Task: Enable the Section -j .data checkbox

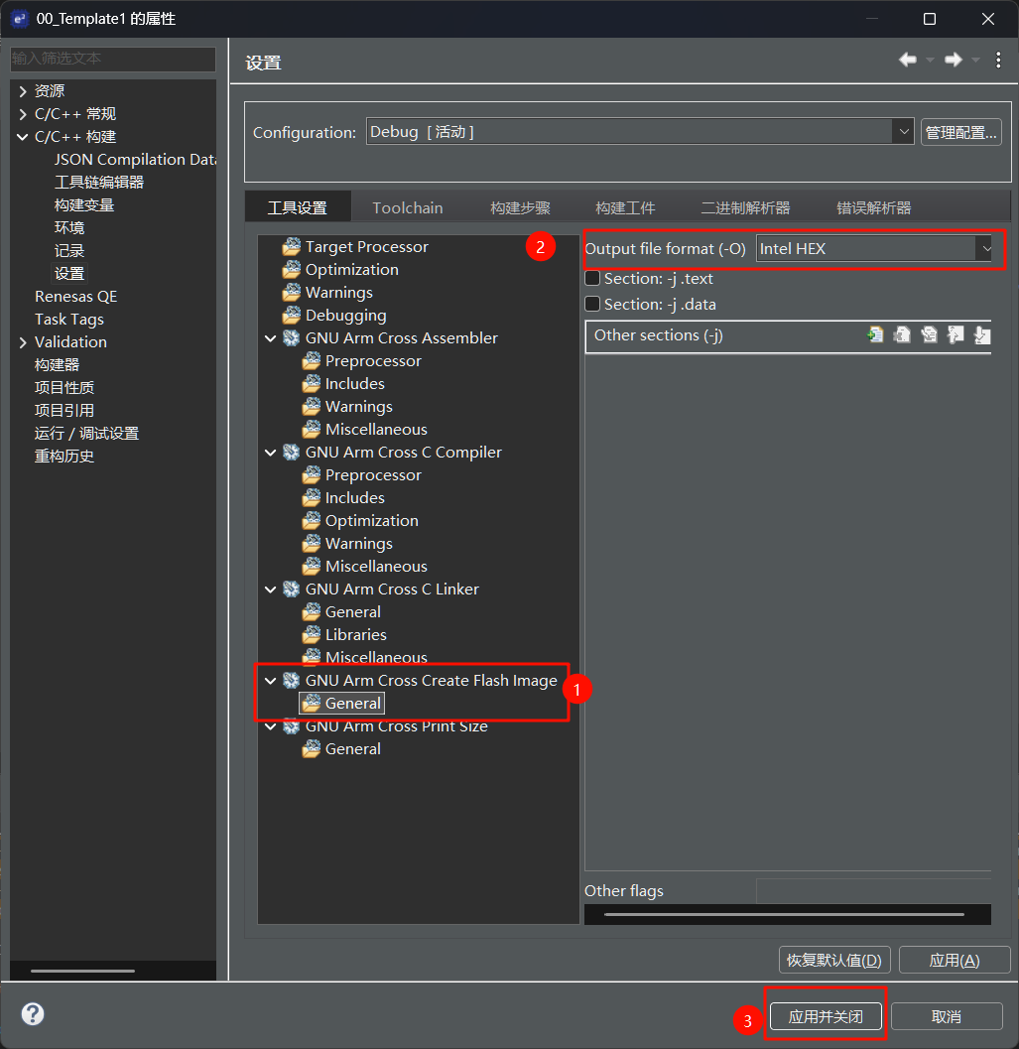Action: [x=592, y=304]
